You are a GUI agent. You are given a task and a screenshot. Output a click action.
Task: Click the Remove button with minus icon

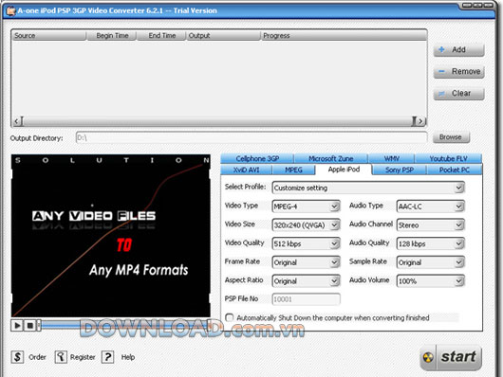click(x=458, y=72)
